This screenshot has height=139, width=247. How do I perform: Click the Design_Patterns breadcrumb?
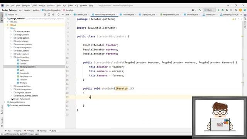[x=9, y=10]
